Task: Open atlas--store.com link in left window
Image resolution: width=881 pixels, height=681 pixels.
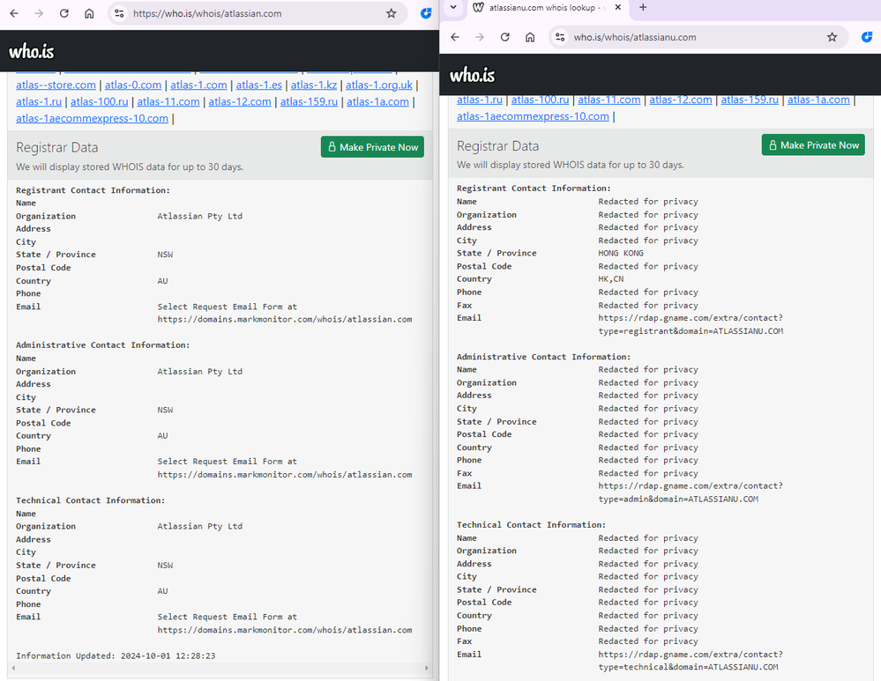Action: 56,85
